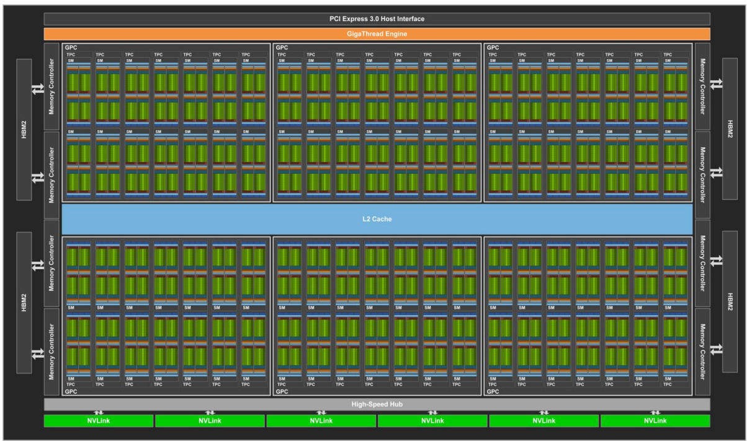Click the last TPC label in the upper-right GPC
This screenshot has height=441, width=747.
pyautogui.click(x=668, y=55)
